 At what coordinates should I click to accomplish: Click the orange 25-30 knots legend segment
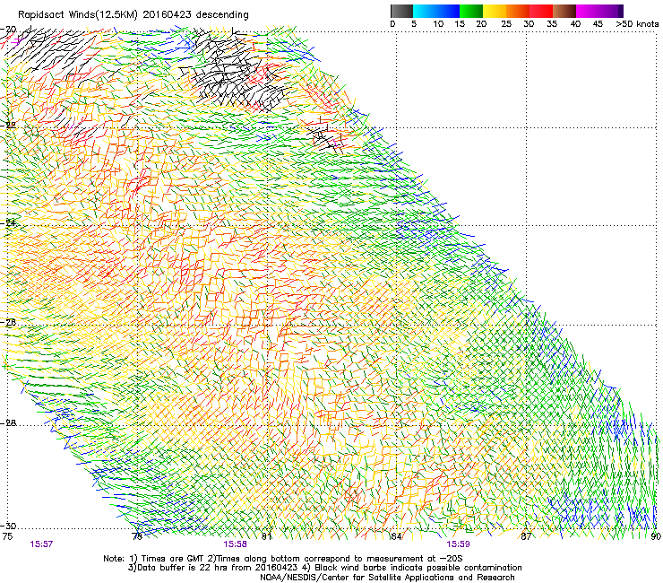(518, 11)
